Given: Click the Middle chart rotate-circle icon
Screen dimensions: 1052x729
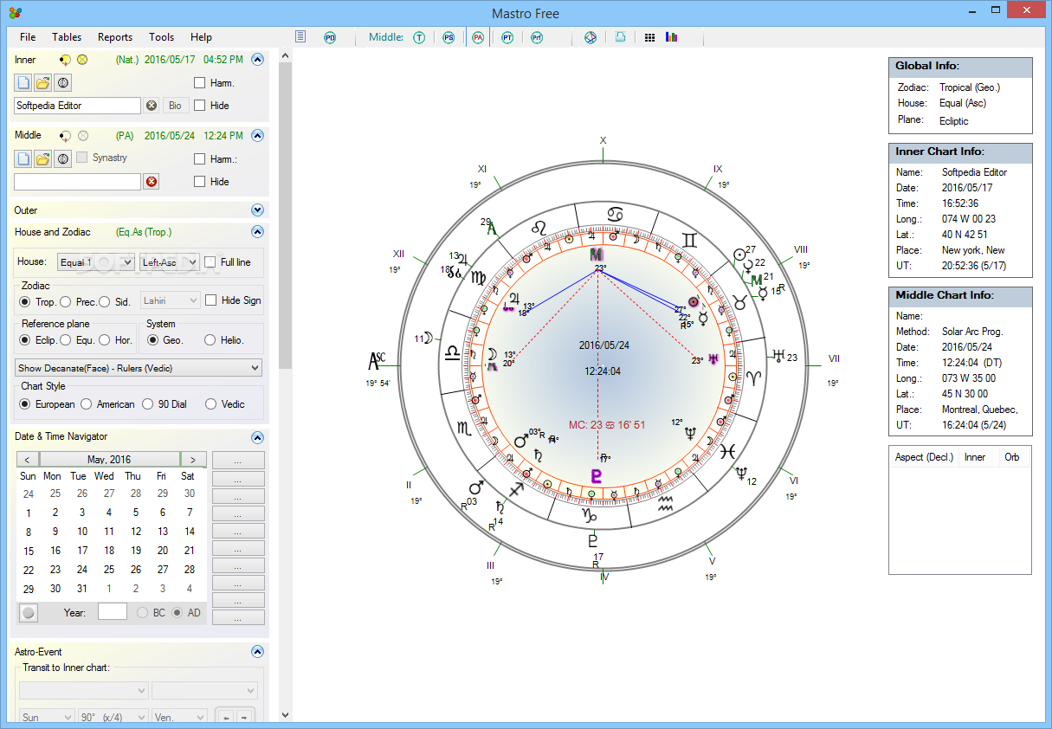Looking at the screenshot, I should pos(65,136).
